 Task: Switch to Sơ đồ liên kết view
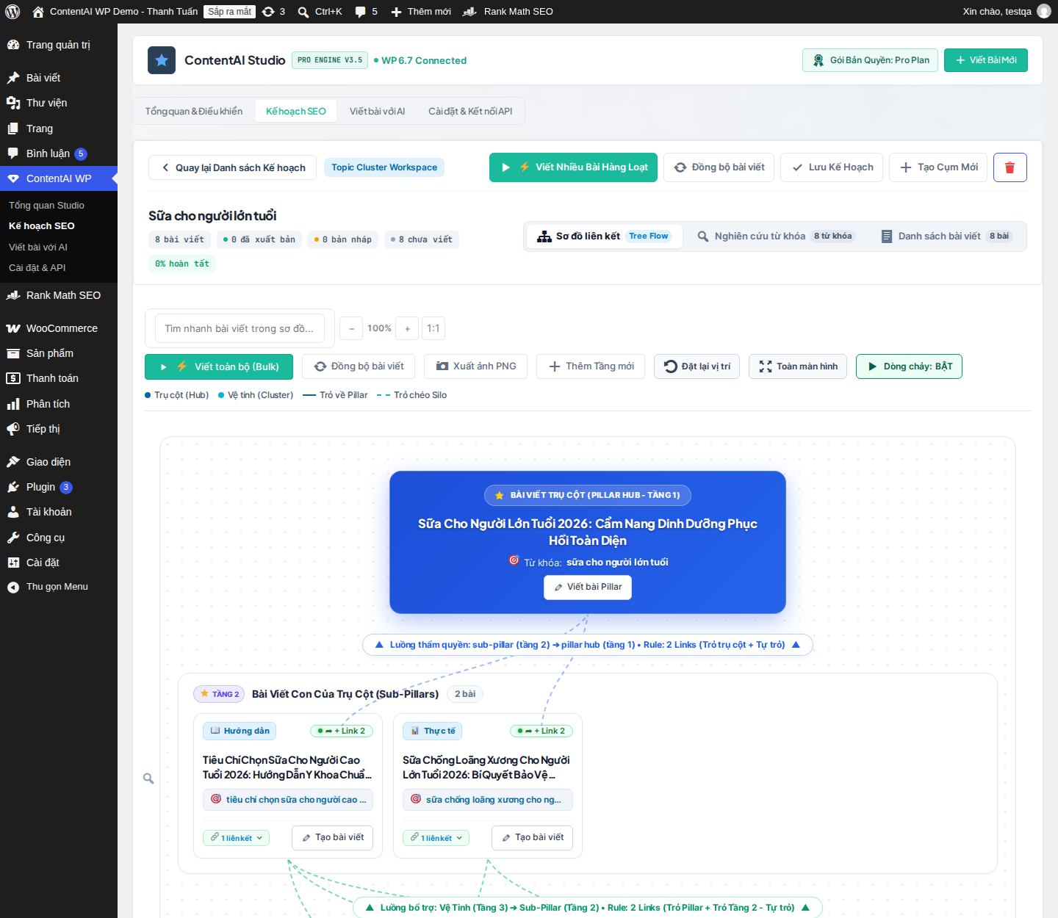tap(605, 236)
